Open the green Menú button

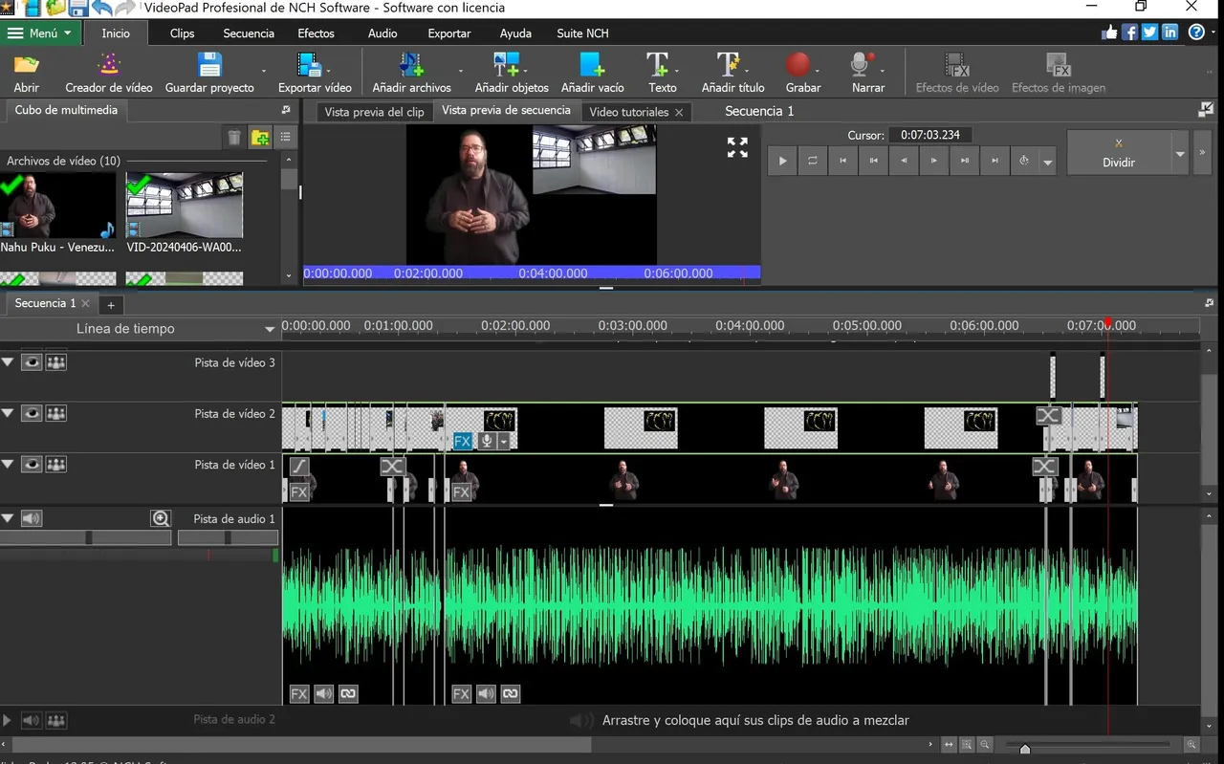40,33
